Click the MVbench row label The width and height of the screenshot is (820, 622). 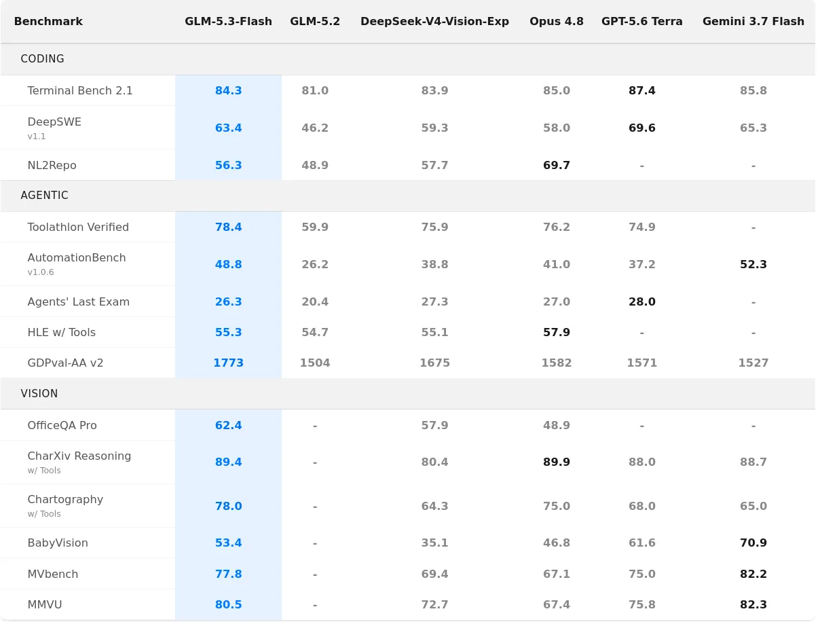click(52, 574)
